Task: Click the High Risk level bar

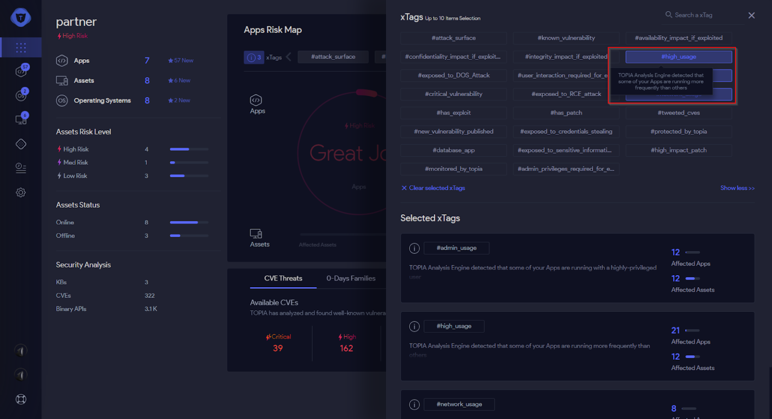Action: coord(189,149)
